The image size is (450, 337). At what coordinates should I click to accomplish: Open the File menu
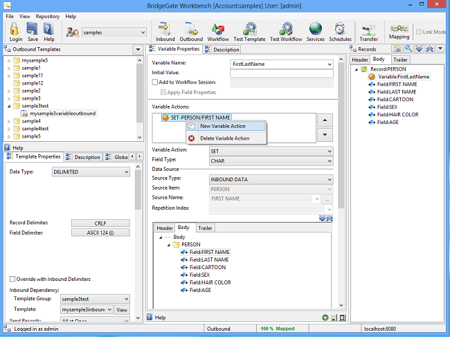[x=10, y=17]
